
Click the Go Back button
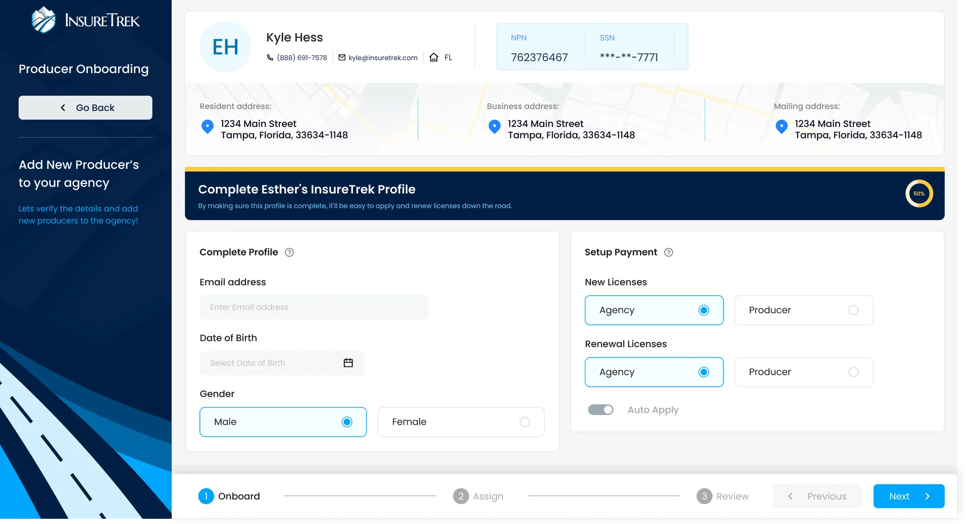pos(85,108)
